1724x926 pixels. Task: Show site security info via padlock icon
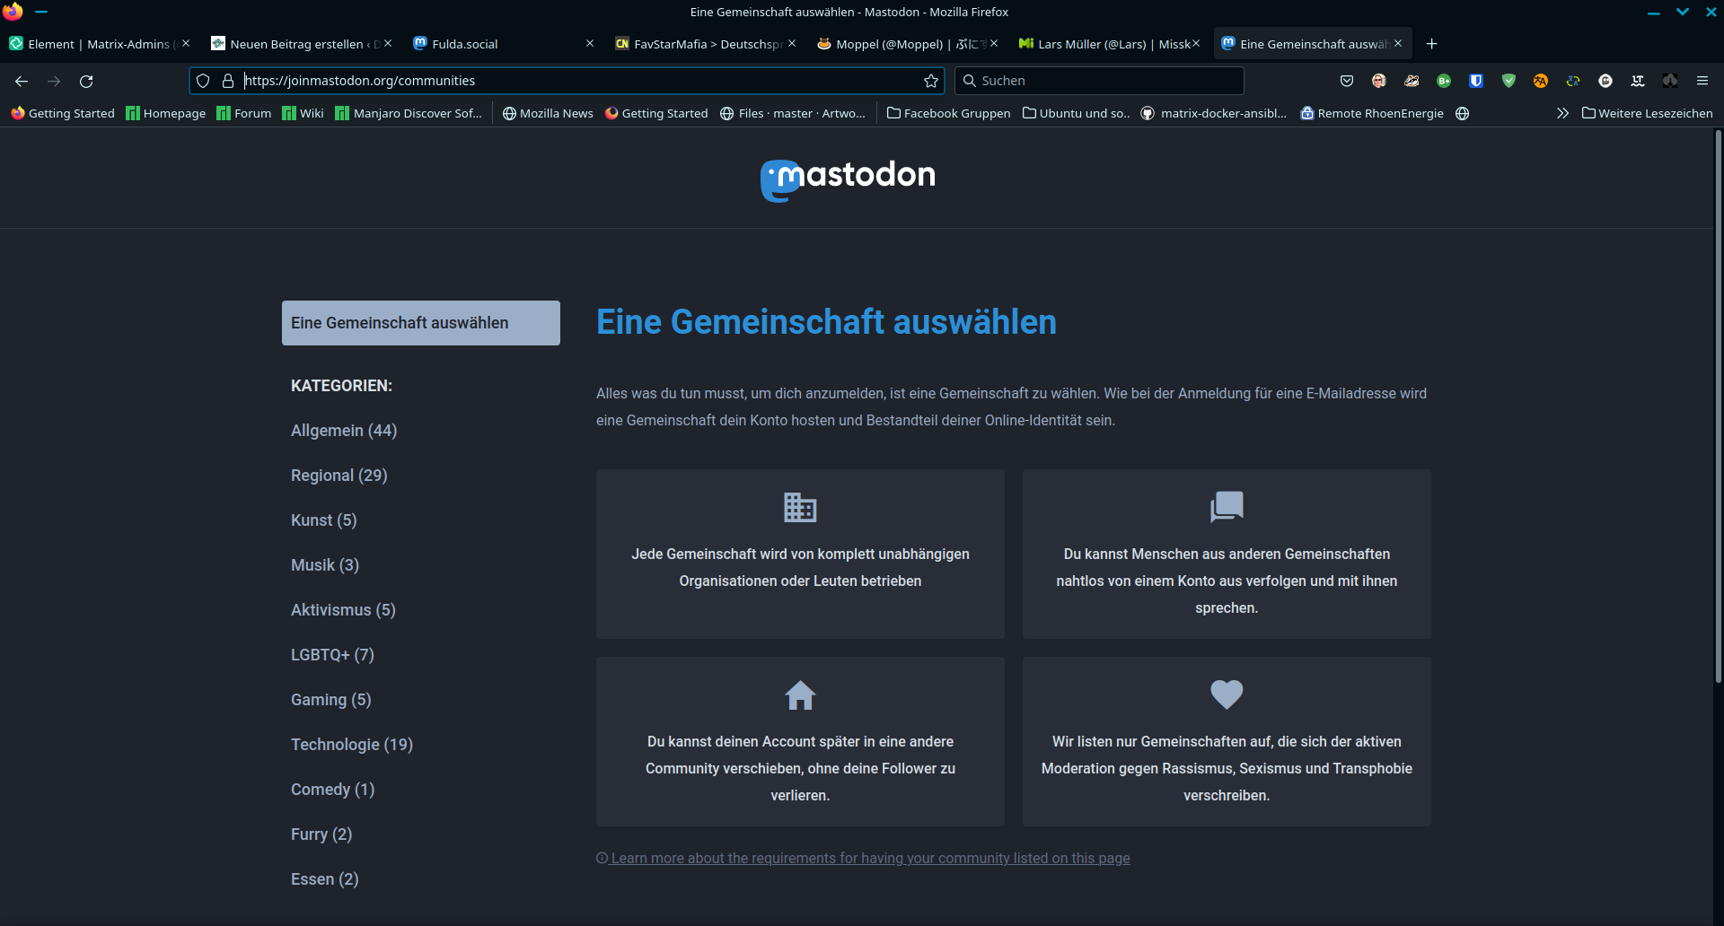coord(228,81)
